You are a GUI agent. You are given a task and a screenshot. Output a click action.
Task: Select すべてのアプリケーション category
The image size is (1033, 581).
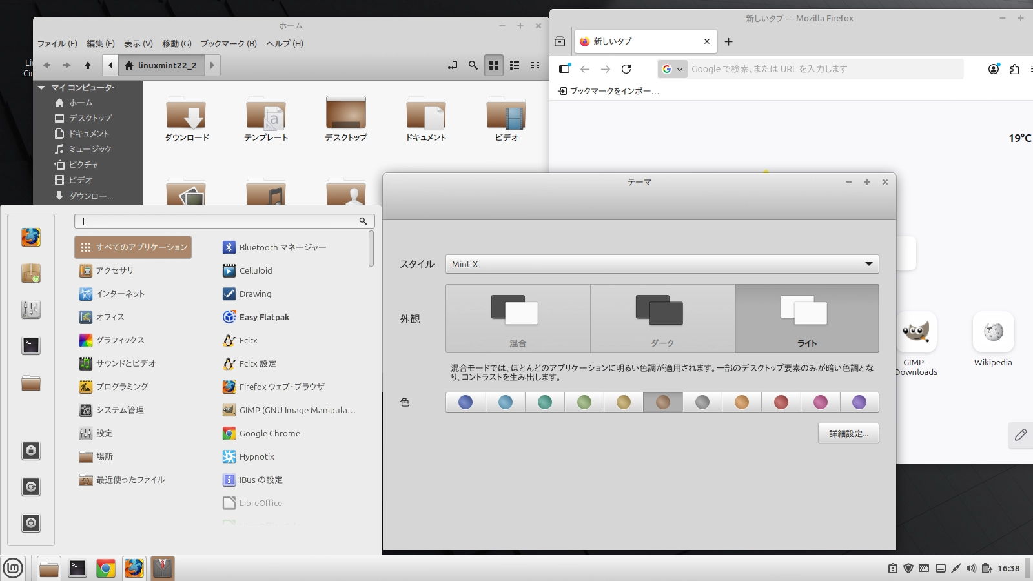(x=133, y=247)
